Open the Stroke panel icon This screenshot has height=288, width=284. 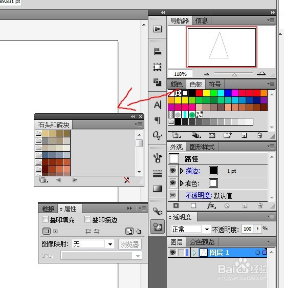pos(158,173)
